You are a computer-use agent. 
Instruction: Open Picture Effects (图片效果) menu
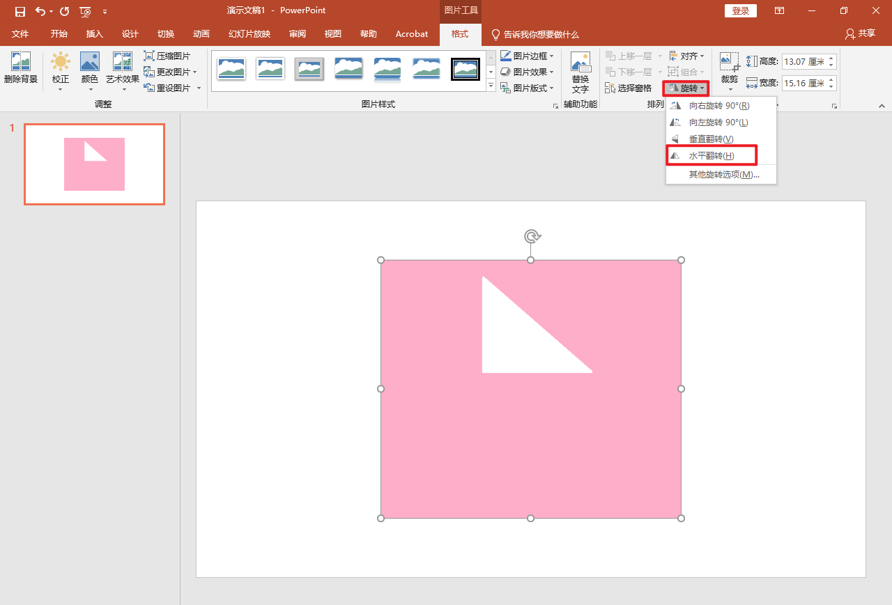(528, 72)
